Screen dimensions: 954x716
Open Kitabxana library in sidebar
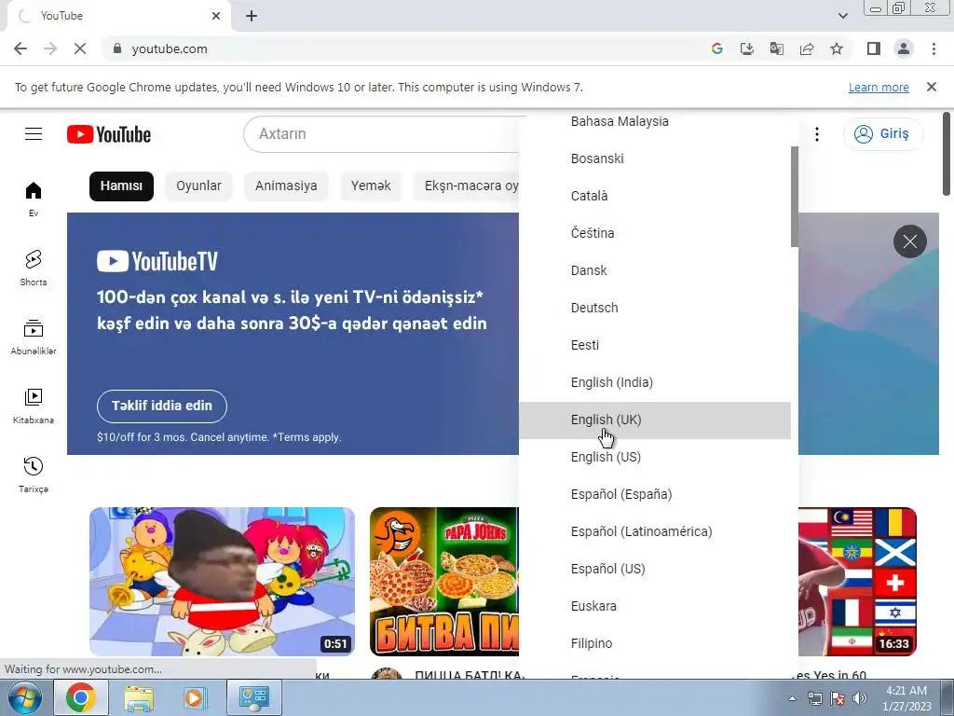34,406
